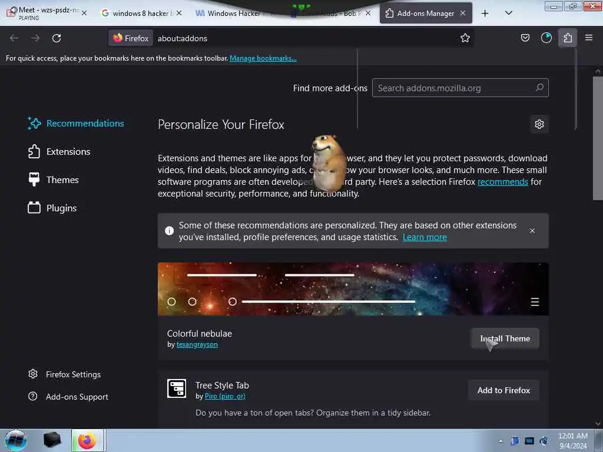Click the volume tray icon
This screenshot has height=452, width=603.
coord(544,441)
